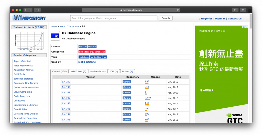Open Popular in top navigation
This screenshot has height=136, width=262.
click(x=220, y=18)
